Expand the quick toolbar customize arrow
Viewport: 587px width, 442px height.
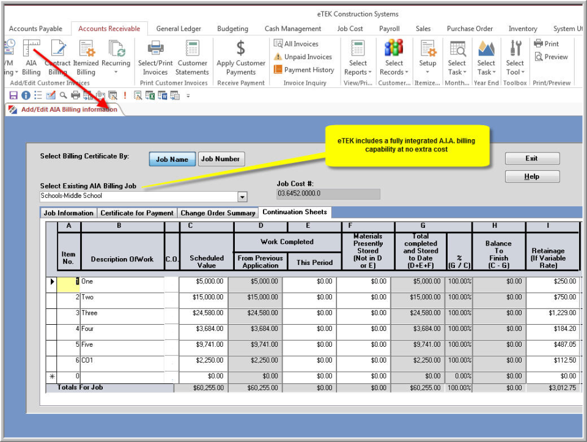[x=188, y=96]
